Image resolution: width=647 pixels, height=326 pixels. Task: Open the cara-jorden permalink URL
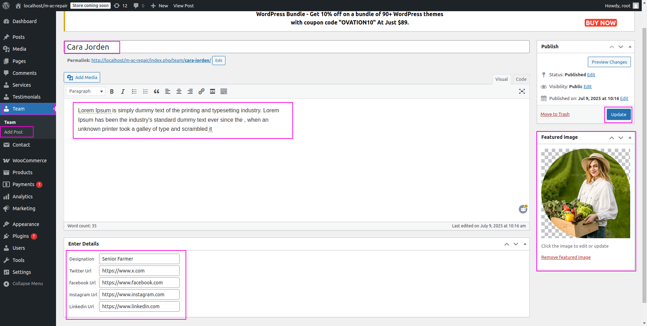pos(151,61)
